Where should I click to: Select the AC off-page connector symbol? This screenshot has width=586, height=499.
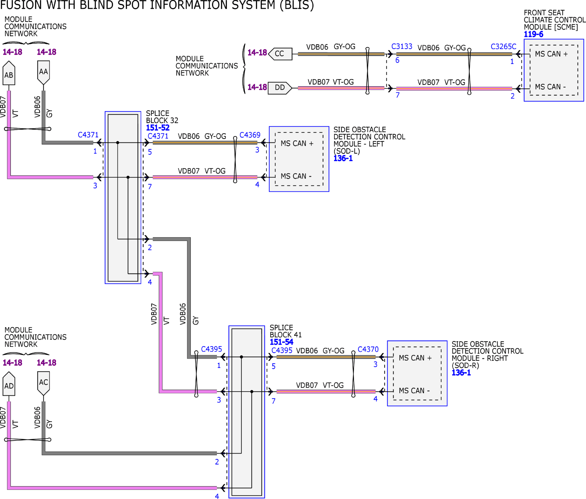[43, 384]
